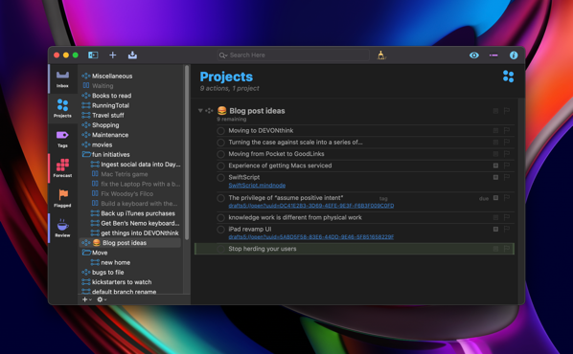Complete The privilege of assume positive intent
Image resolution: width=573 pixels, height=354 pixels.
(220, 198)
